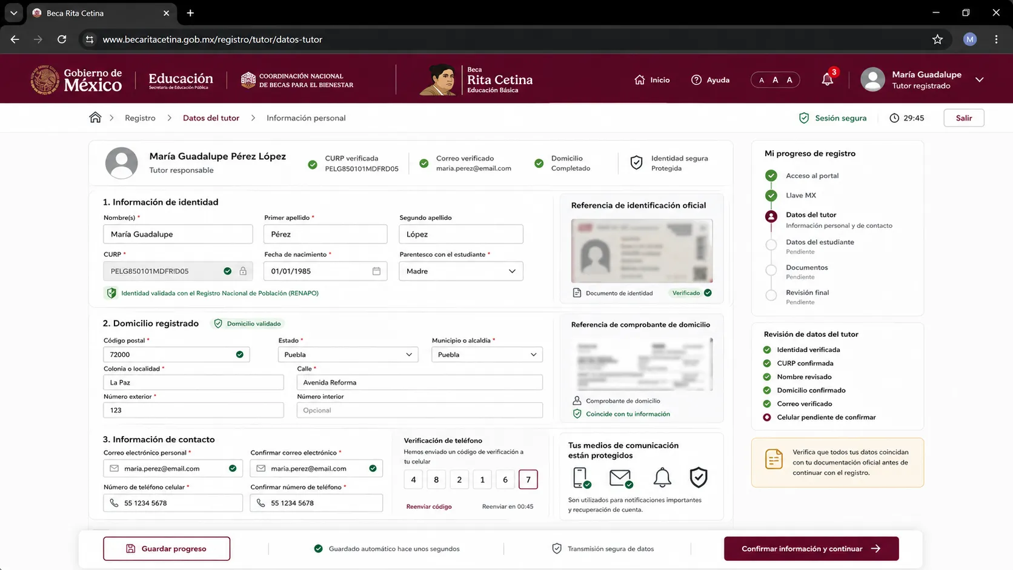Click Confirmar información y continuar
The width and height of the screenshot is (1013, 570).
click(x=811, y=549)
